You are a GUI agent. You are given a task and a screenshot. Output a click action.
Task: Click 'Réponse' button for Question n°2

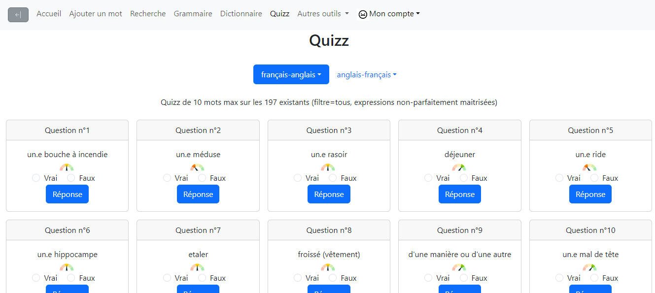(x=198, y=194)
